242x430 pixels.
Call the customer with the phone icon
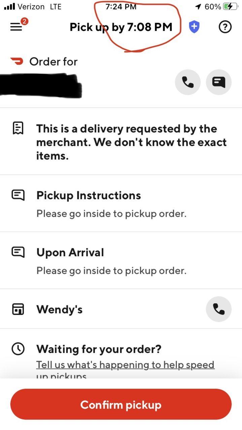click(188, 82)
